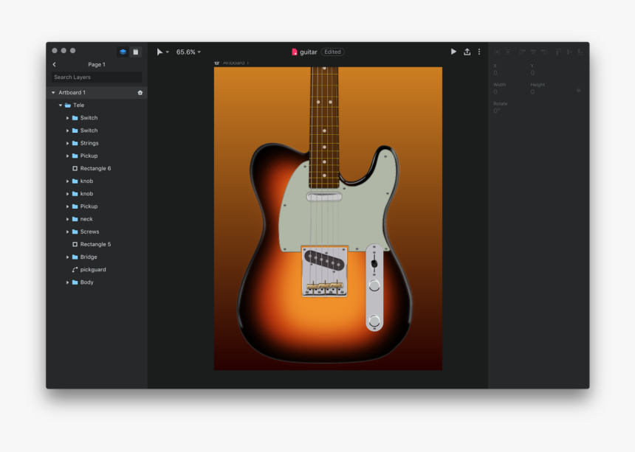The height and width of the screenshot is (452, 635).
Task: Click the Page 1 header label
Action: pos(97,64)
